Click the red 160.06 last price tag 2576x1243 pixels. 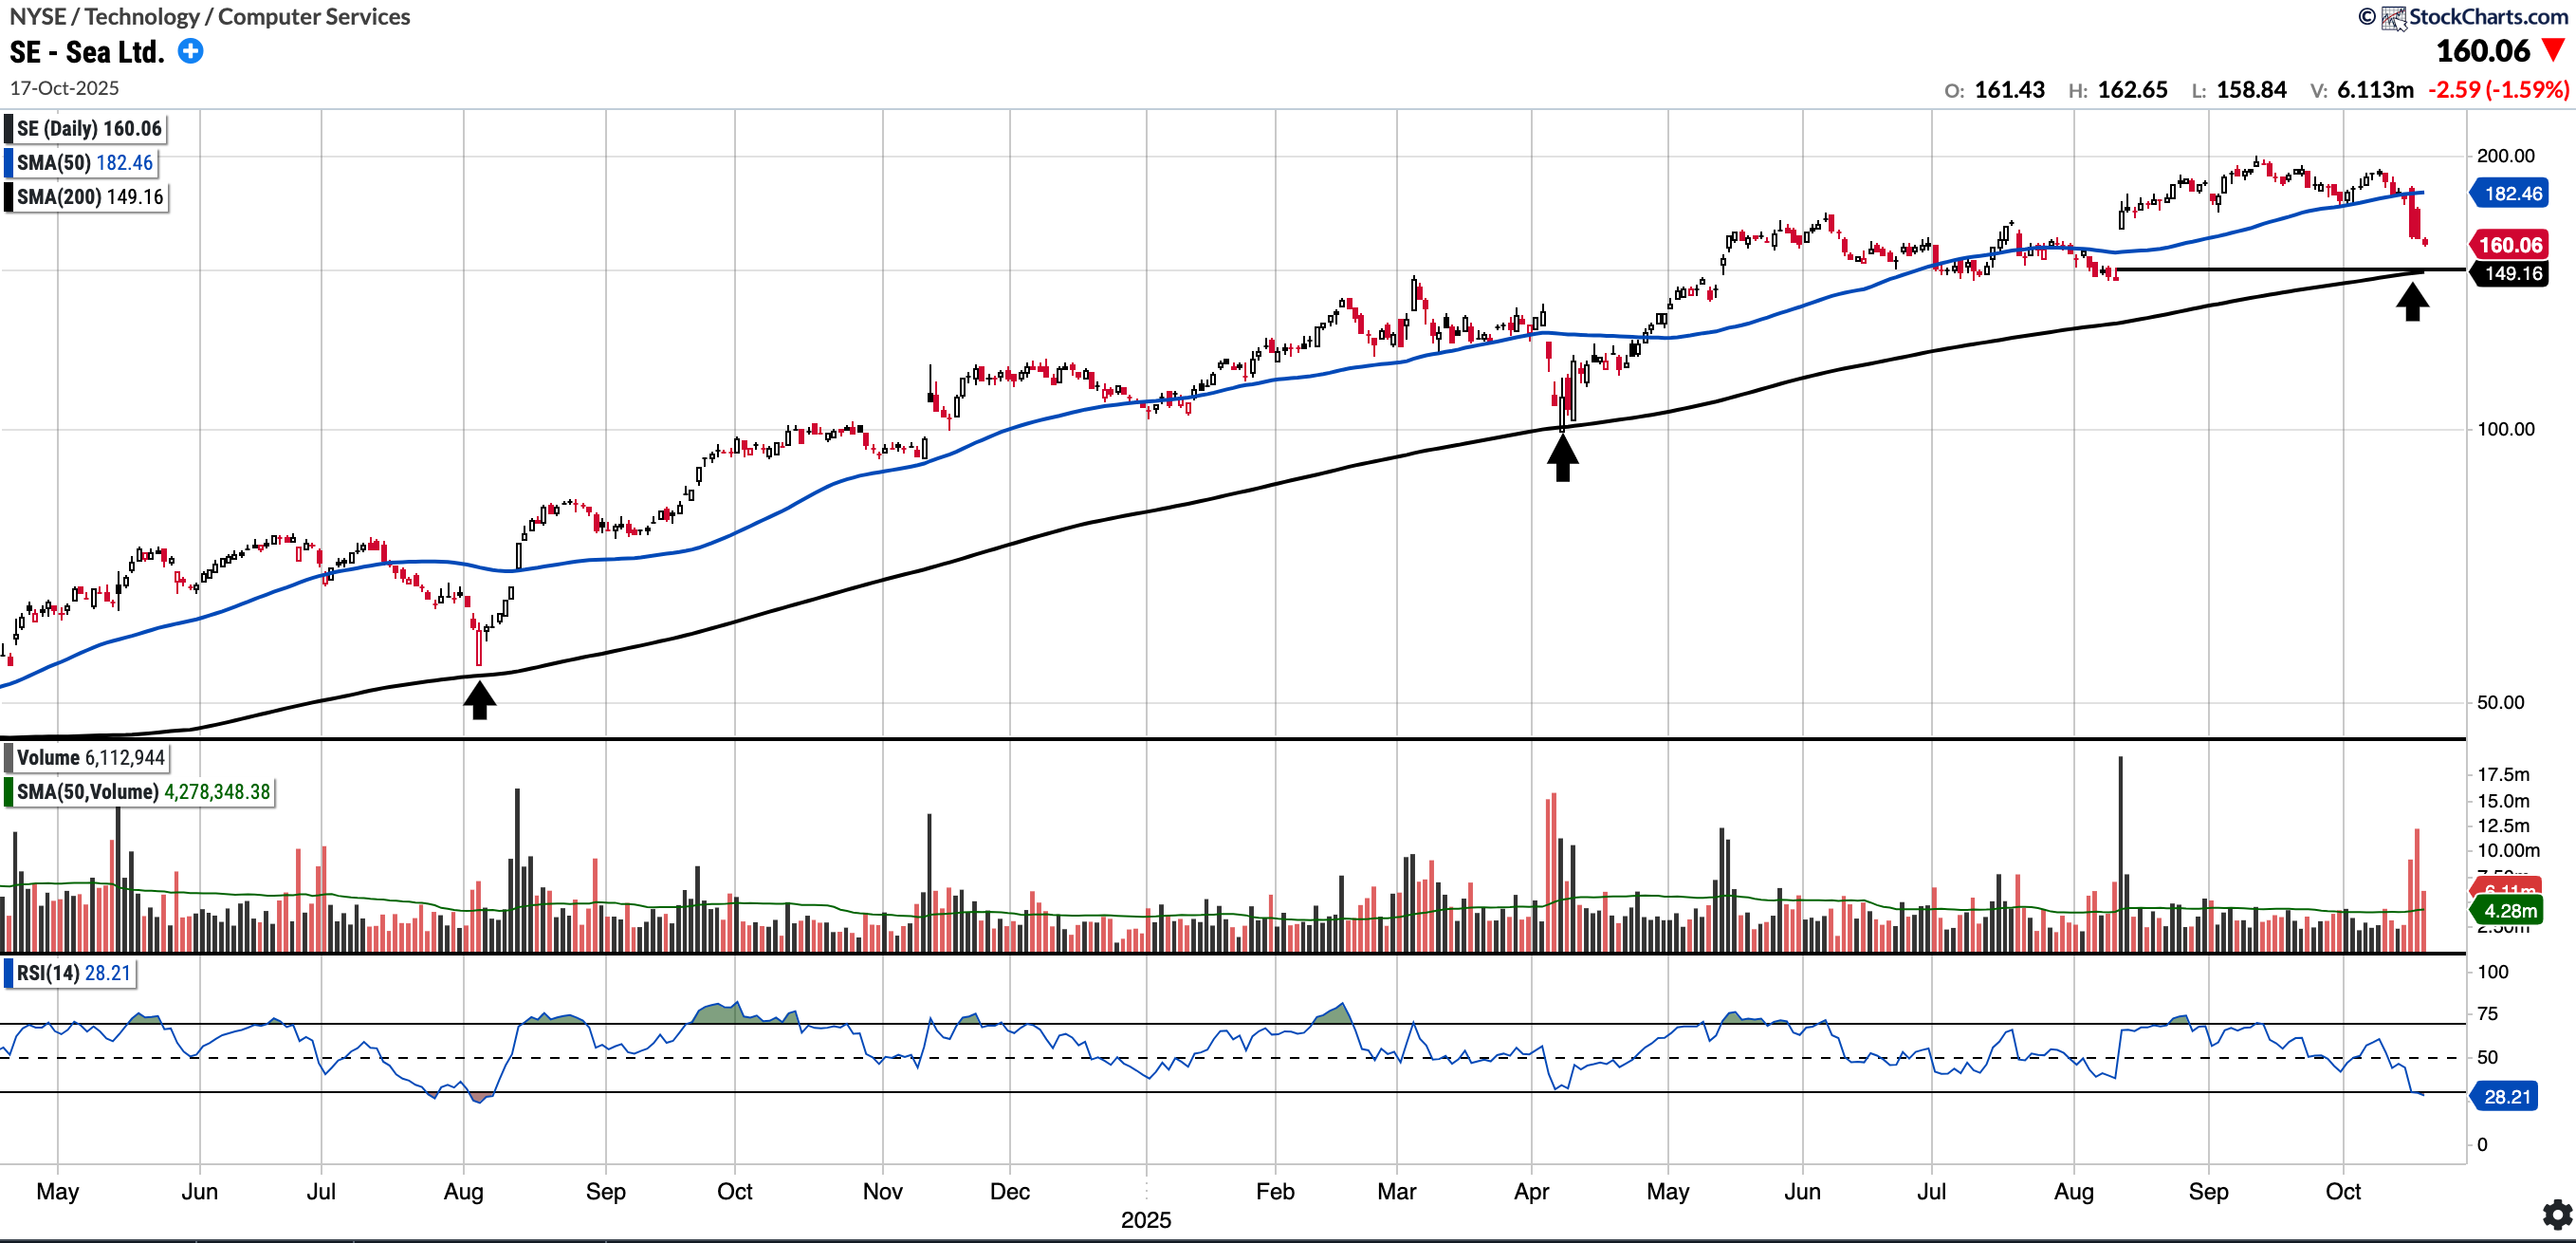[2510, 245]
